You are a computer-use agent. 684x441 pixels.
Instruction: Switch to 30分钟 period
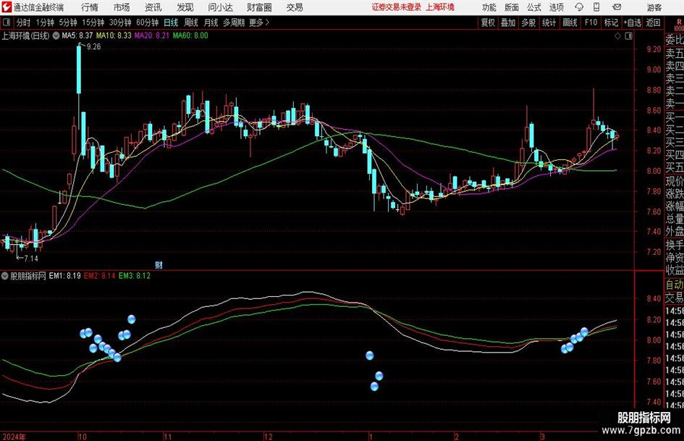[120, 22]
